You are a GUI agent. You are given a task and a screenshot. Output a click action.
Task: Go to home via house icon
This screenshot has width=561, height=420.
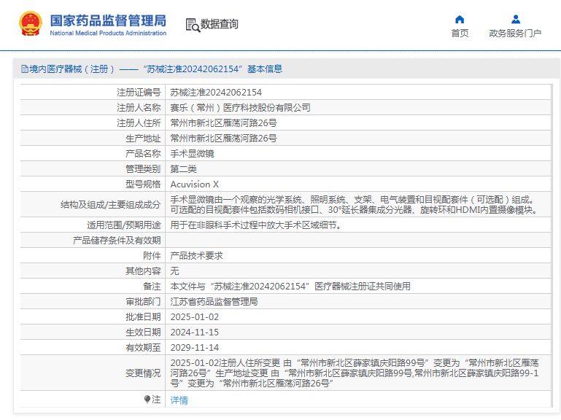pyautogui.click(x=460, y=19)
